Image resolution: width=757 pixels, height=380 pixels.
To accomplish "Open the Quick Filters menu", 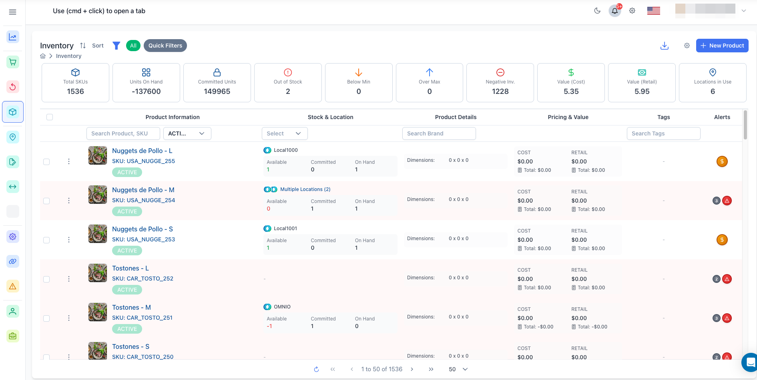I will 165,46.
